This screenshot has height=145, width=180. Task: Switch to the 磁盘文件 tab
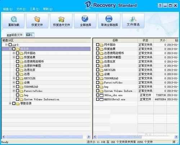click(15, 35)
